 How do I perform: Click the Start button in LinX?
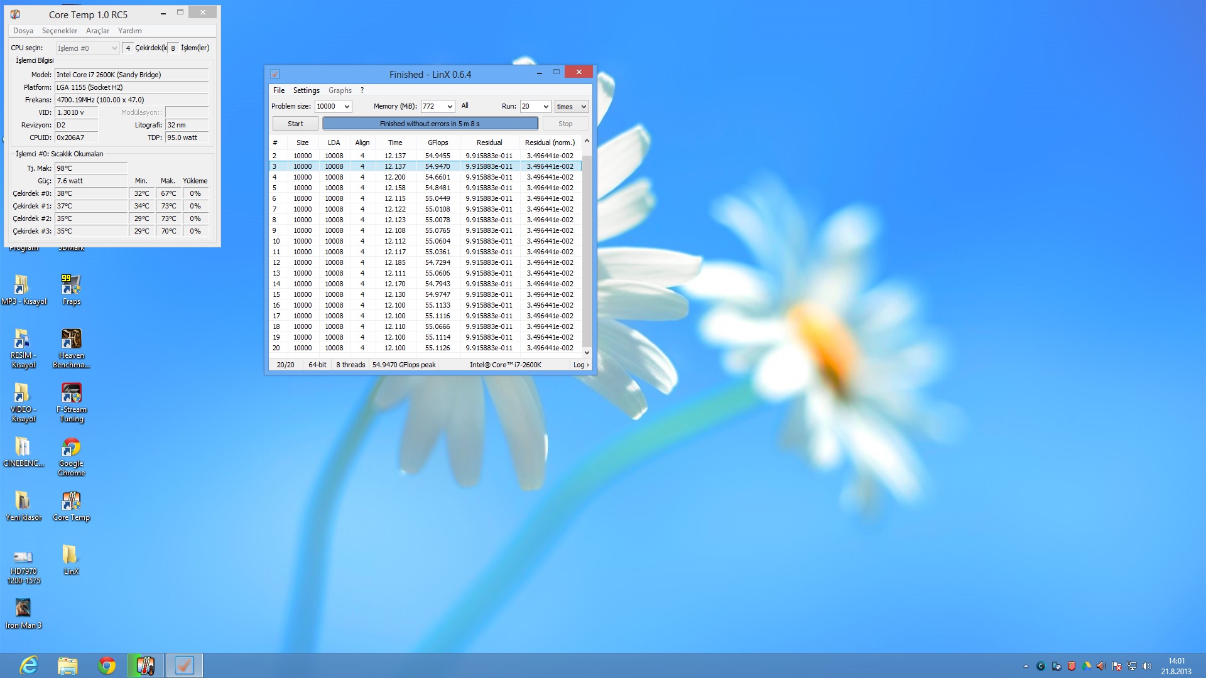295,124
